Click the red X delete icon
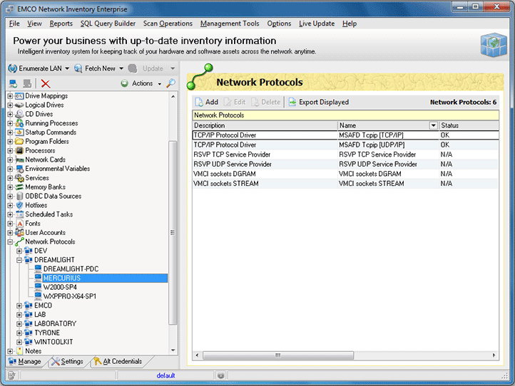Screen dimensions: 515x386 point(46,83)
